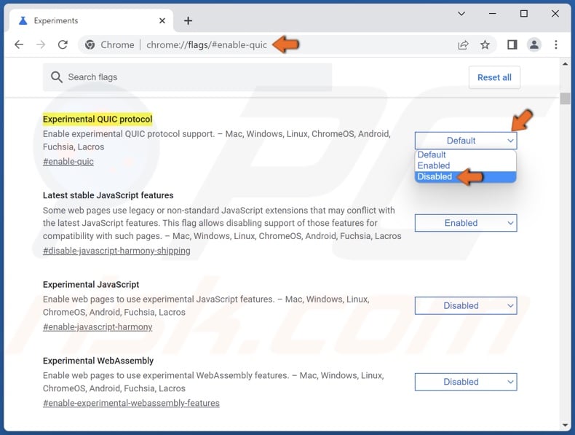Follow the #enable-quic link

(x=68, y=162)
